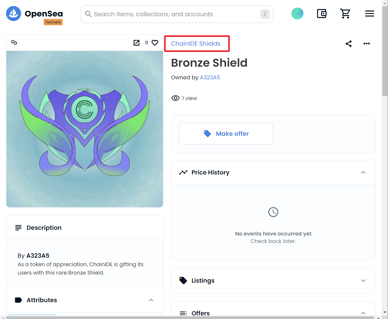Open the ChainIDE Shields collection link
388x319 pixels.
point(196,44)
